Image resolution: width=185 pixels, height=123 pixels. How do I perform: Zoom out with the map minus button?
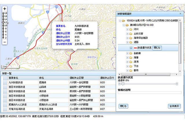click(x=5, y=42)
